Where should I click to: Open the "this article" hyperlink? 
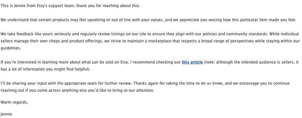(192, 62)
